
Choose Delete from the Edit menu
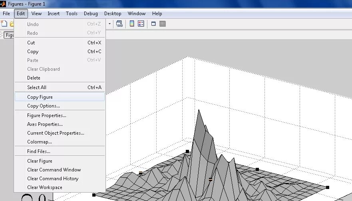60,78
